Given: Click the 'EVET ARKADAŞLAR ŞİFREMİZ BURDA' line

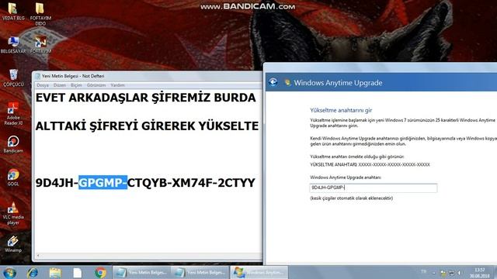Looking at the screenshot, I should point(145,98).
